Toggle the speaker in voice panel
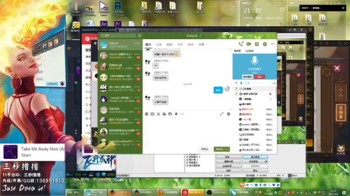The width and height of the screenshot is (350, 196). [241, 83]
